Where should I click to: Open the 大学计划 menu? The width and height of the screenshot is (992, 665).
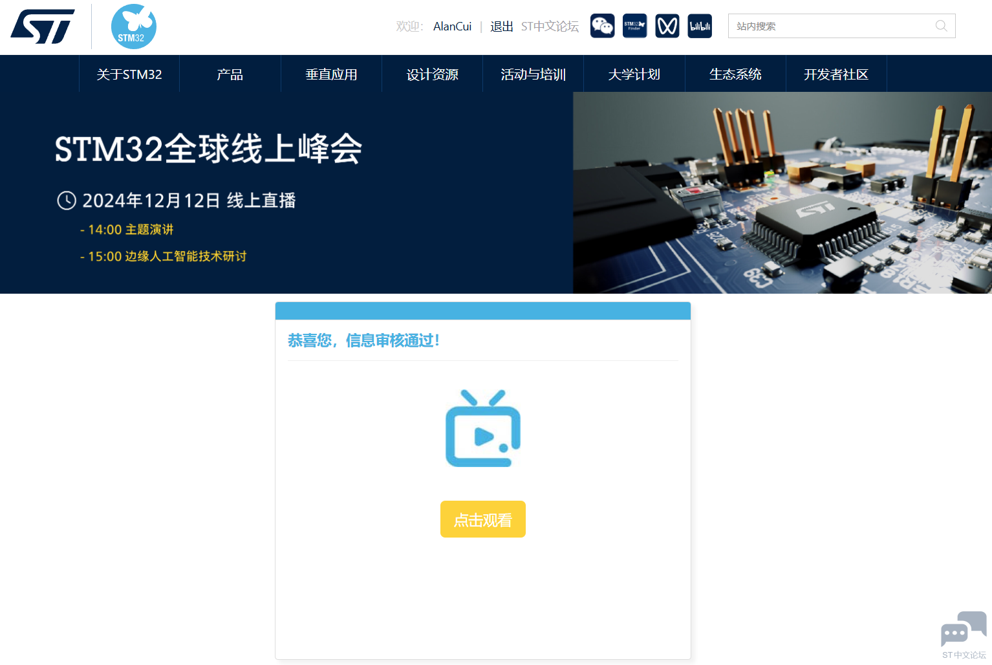[x=634, y=74]
